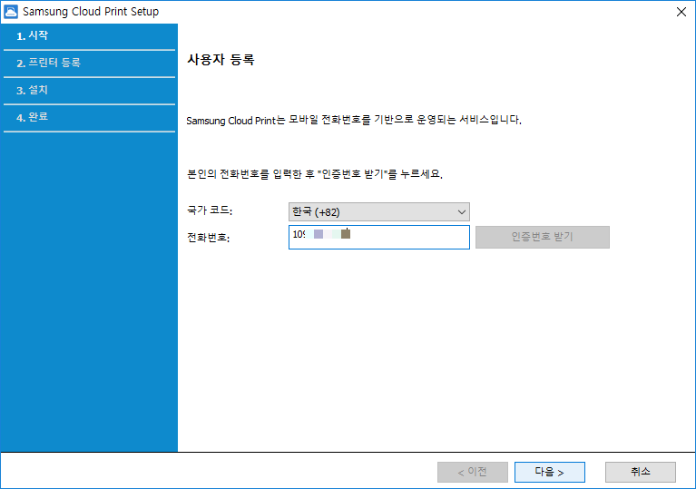696x489 pixels.
Task: Click the Samsung Cloud Print app icon
Action: 11,12
